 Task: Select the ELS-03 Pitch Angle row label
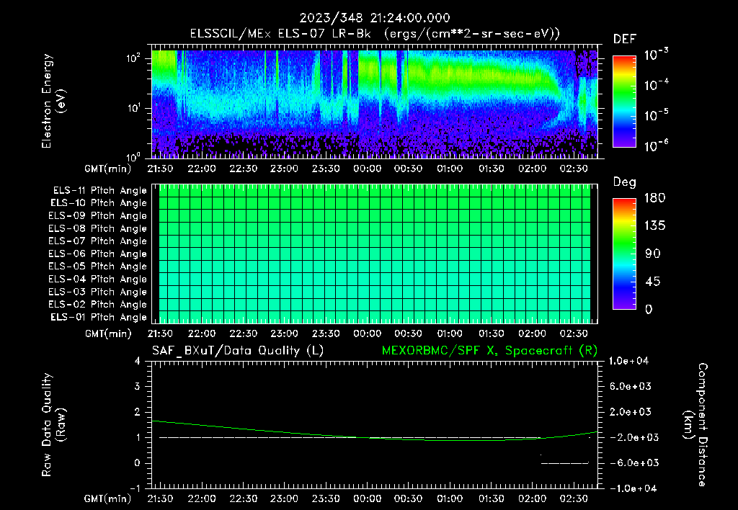[x=98, y=292]
